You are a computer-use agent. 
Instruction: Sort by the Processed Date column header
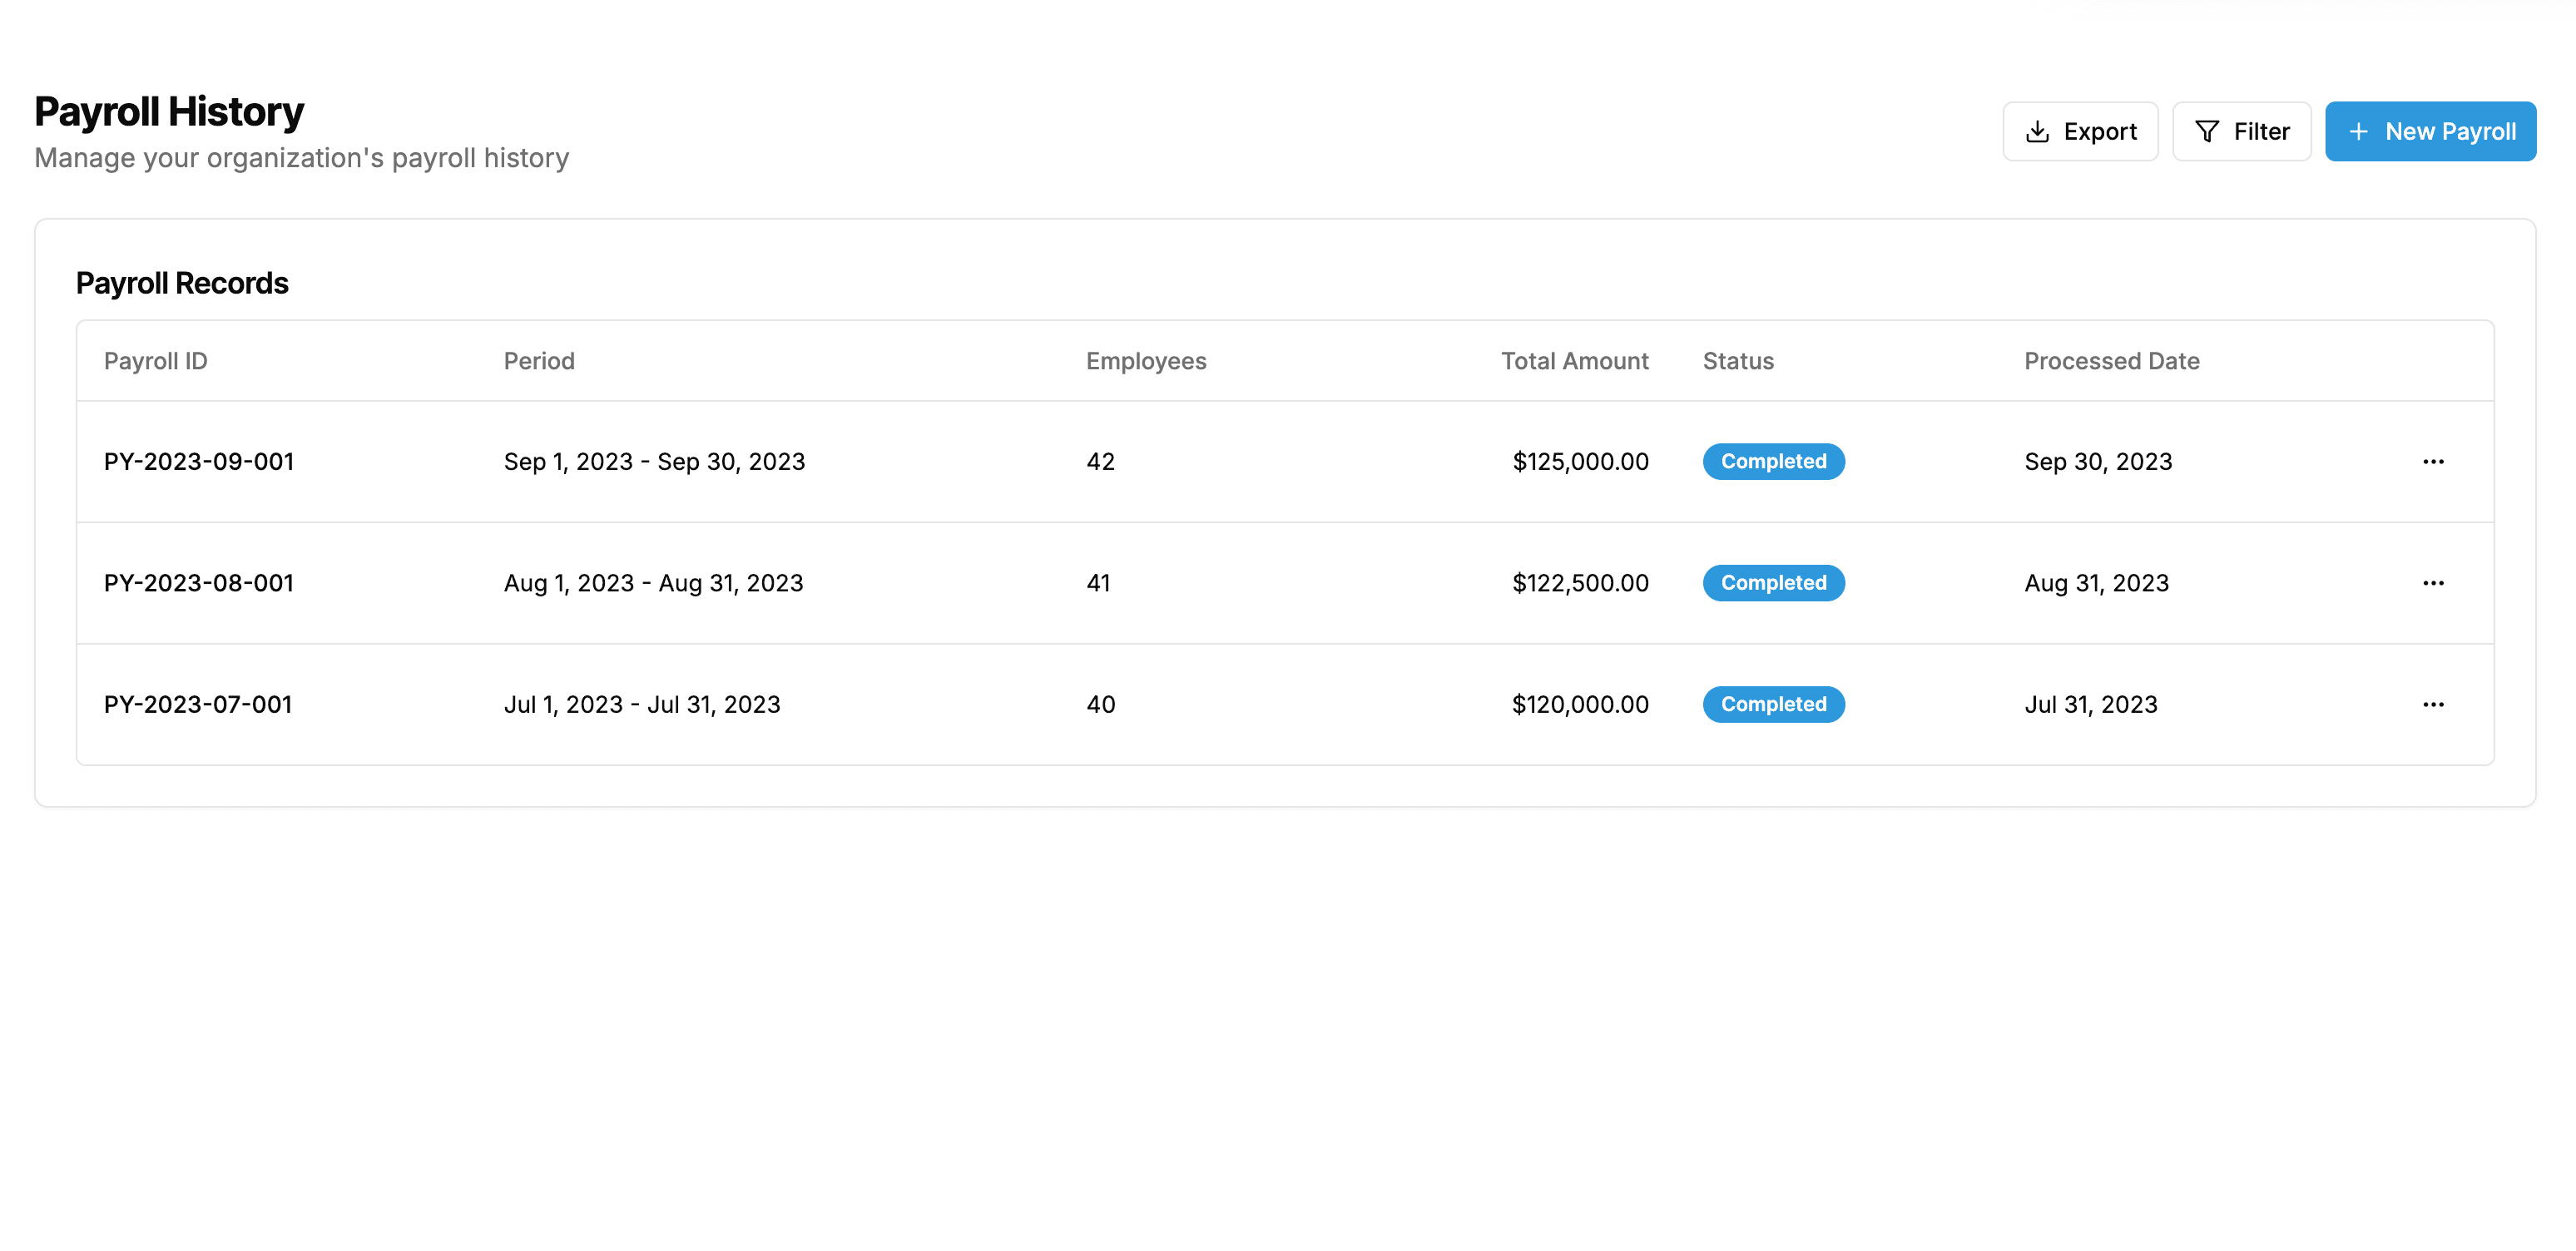[x=2112, y=361]
